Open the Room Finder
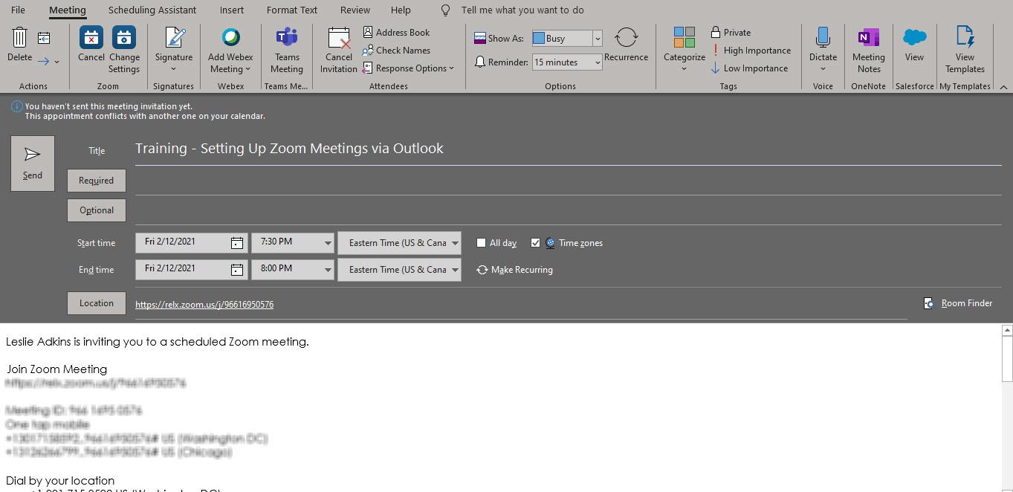 click(957, 303)
